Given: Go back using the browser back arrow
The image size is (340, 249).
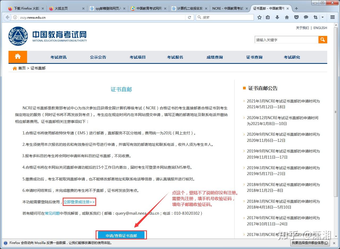Looking at the screenshot, I should 7,17.
